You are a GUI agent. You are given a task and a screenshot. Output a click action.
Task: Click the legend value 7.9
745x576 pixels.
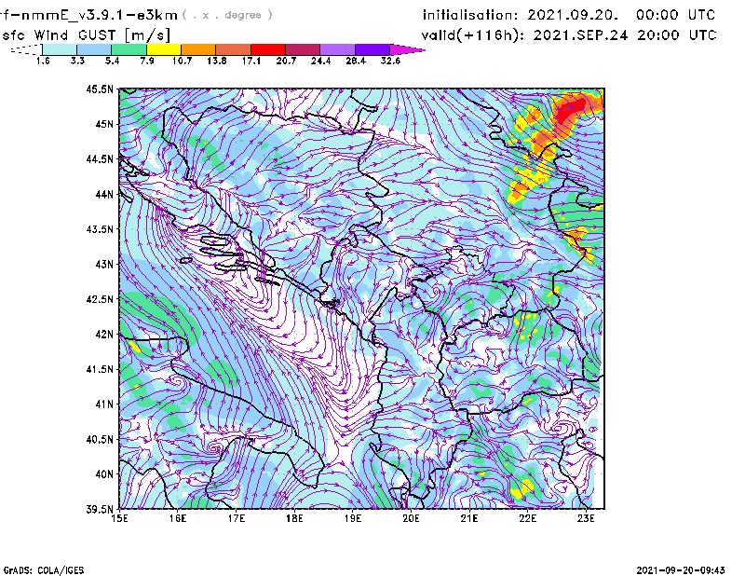pyautogui.click(x=147, y=61)
